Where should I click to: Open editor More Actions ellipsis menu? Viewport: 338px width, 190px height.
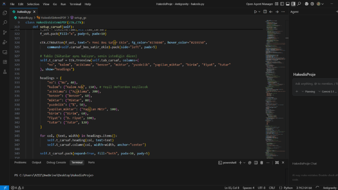(283, 12)
